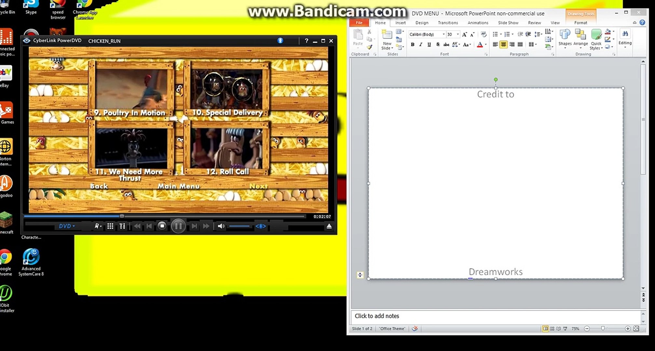
Task: Eject the disc in PowerDVD
Action: coord(329,226)
